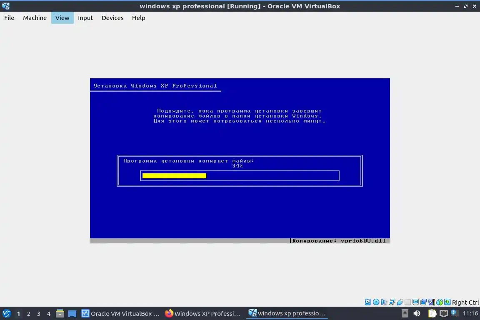
Task: Switch to workspace 1
Action: [x=18, y=314]
